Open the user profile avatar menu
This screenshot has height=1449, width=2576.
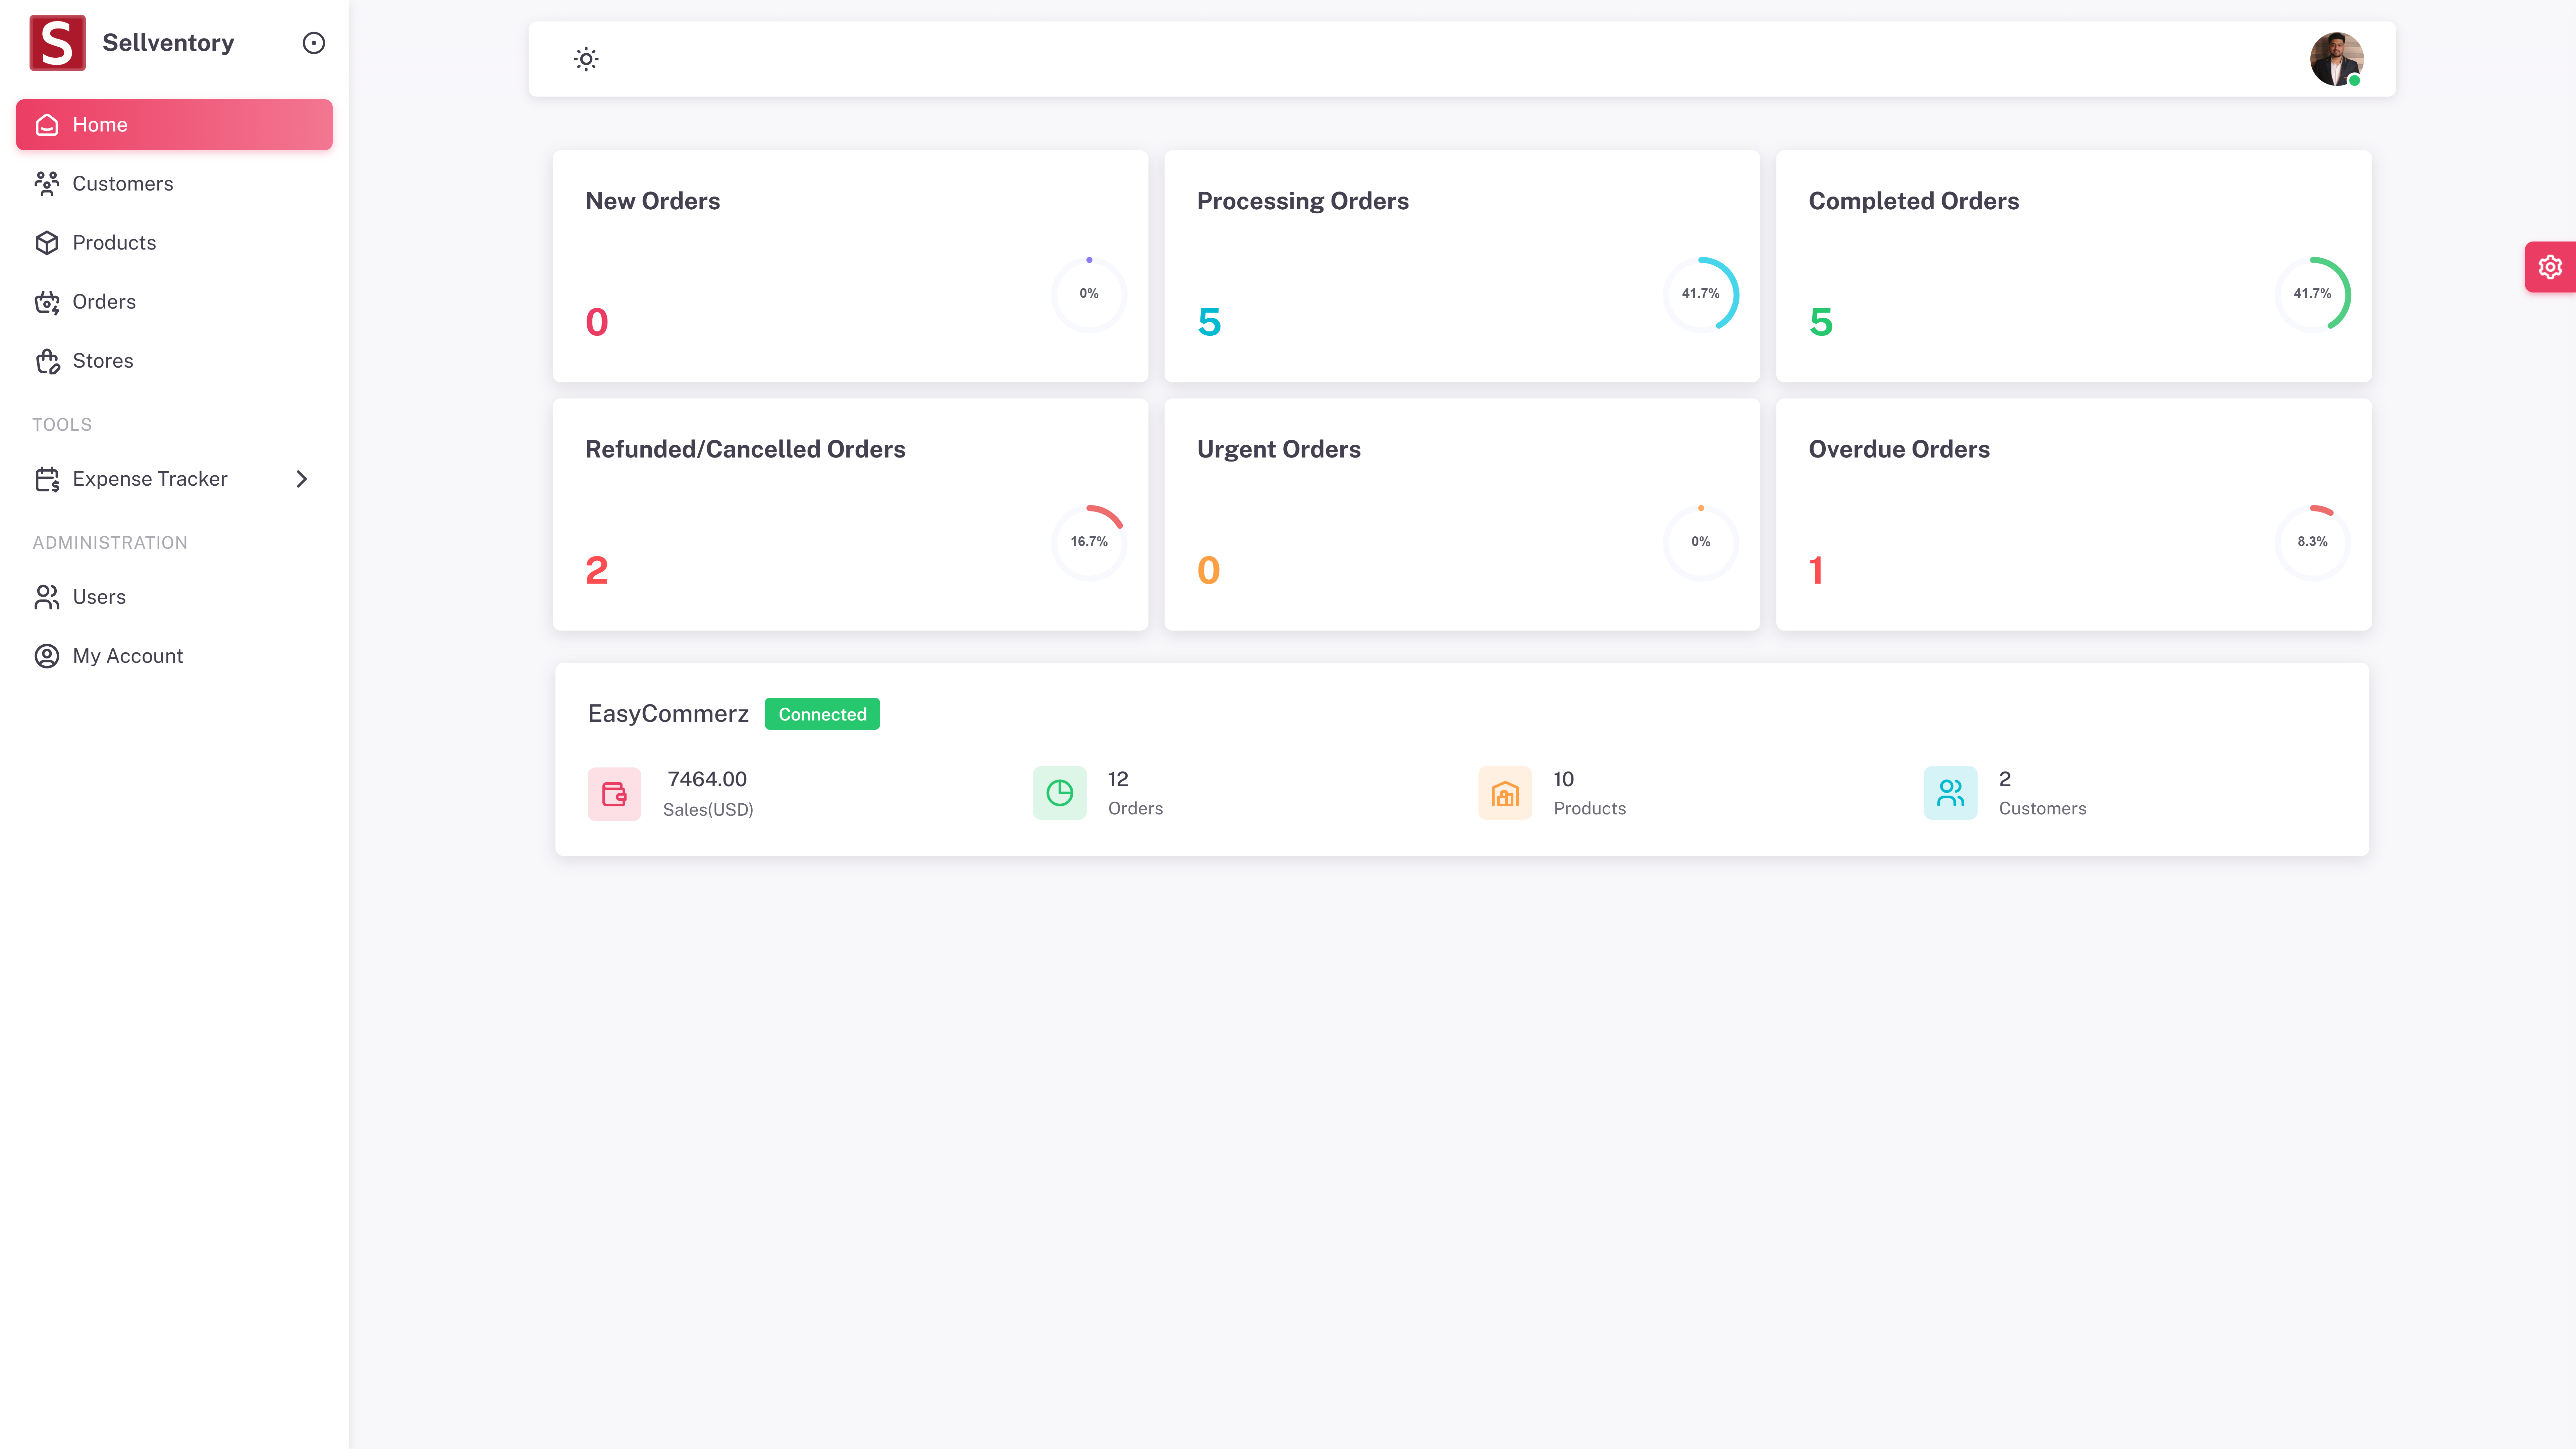click(2336, 59)
